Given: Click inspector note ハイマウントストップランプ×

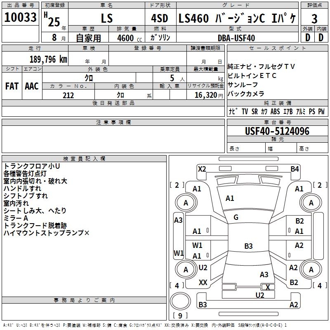Looking at the screenshot, I should [x=46, y=233].
